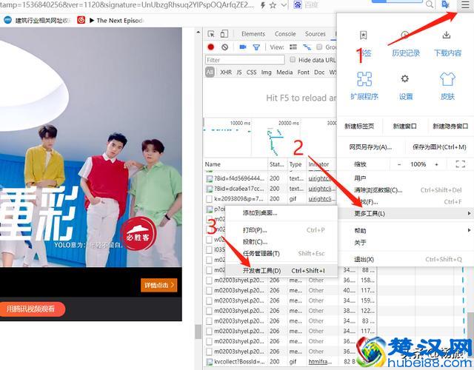Click the fullscreen icon in zoom row
Screen dimensions: 474x370
point(461,164)
